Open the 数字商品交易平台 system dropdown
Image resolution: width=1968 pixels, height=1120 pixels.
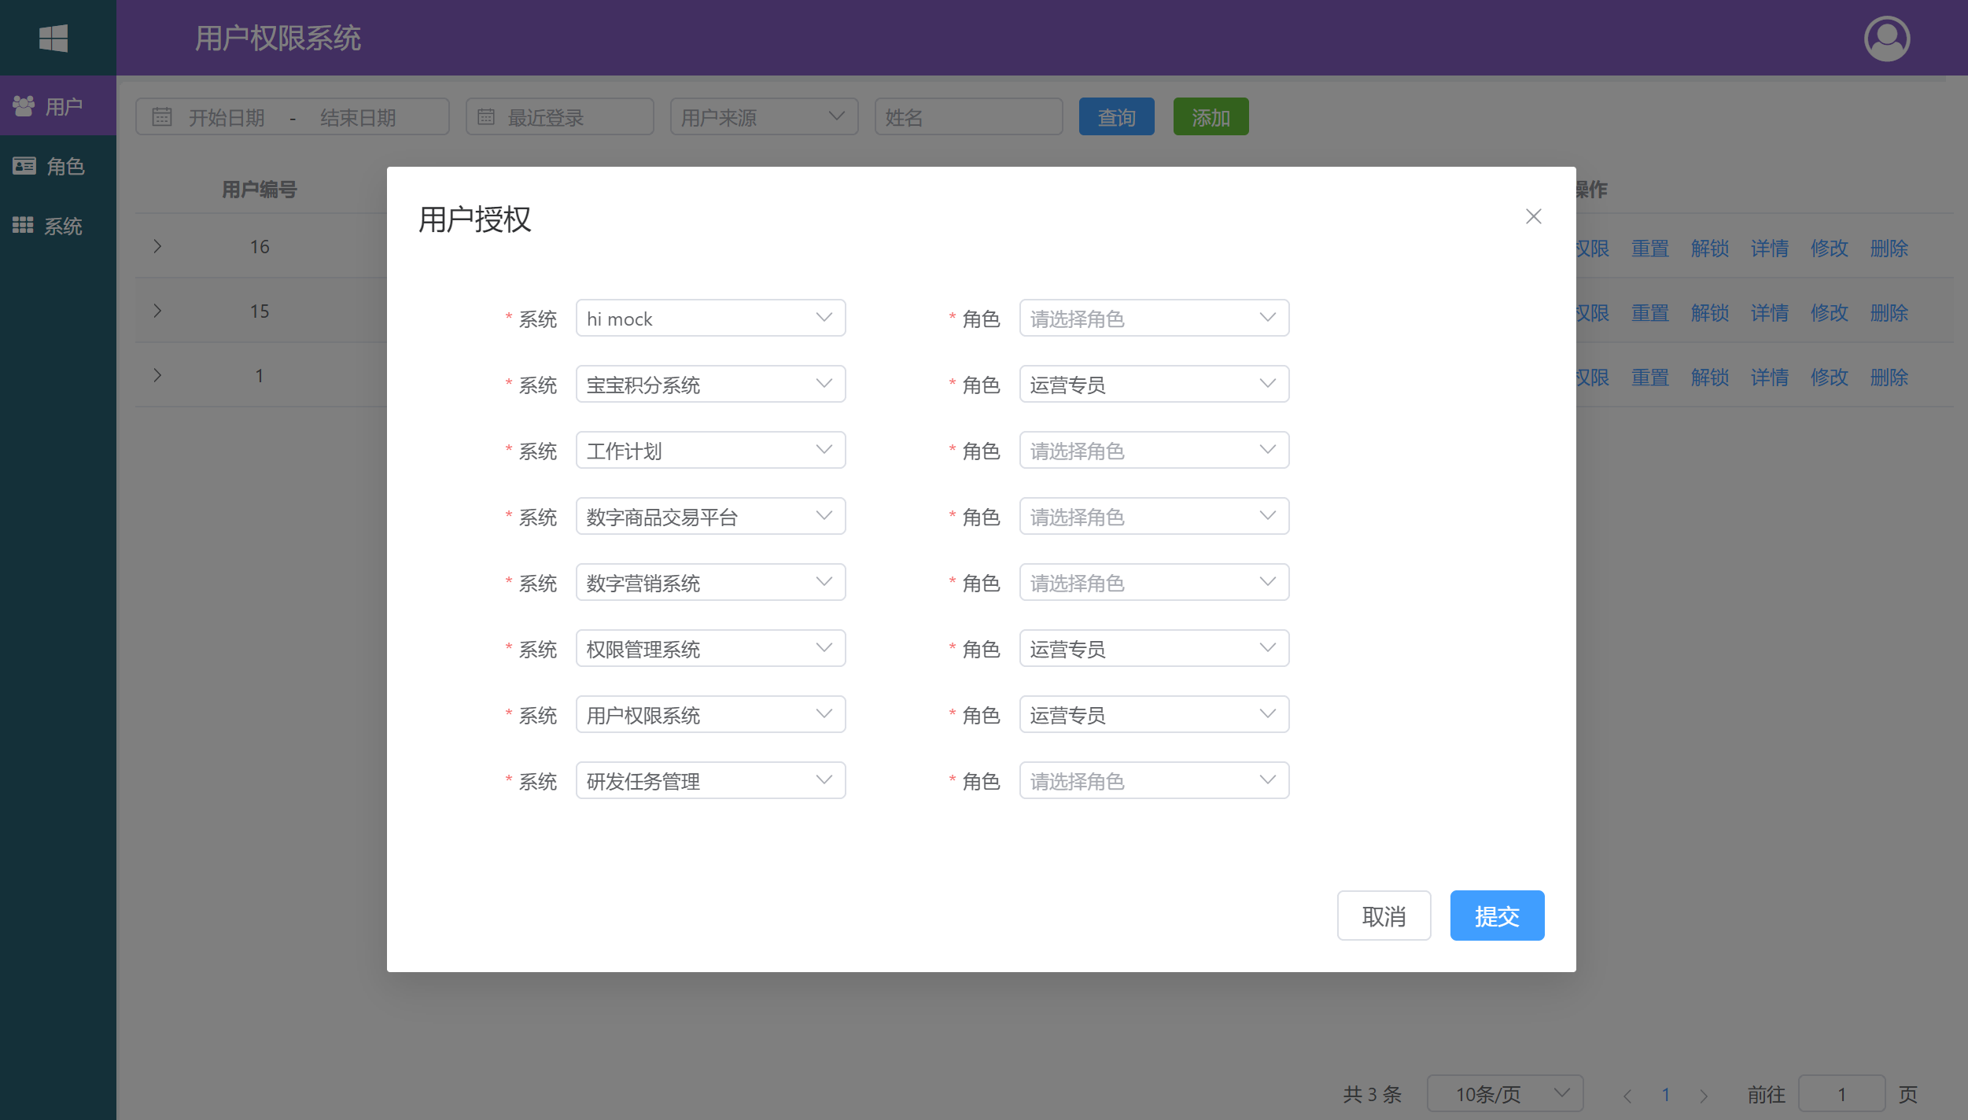[710, 516]
